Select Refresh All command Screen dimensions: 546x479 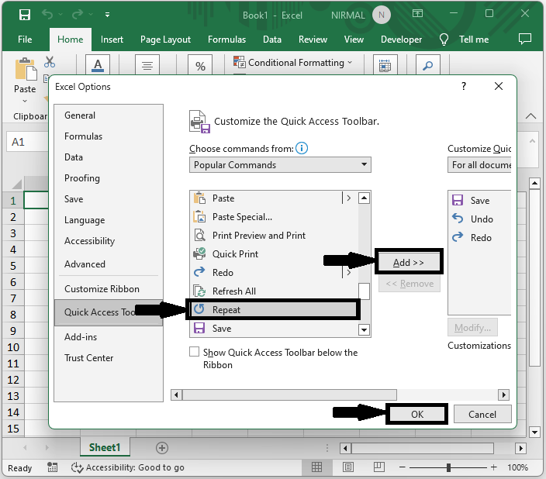274,291
